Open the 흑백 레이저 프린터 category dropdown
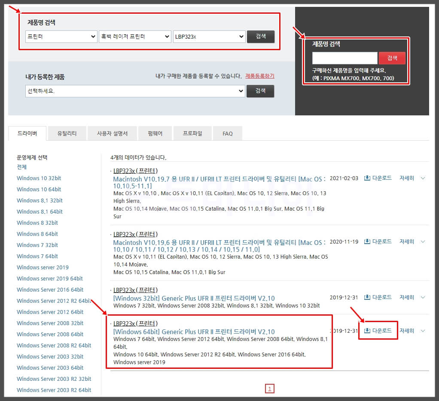This screenshot has width=439, height=401. pos(134,36)
